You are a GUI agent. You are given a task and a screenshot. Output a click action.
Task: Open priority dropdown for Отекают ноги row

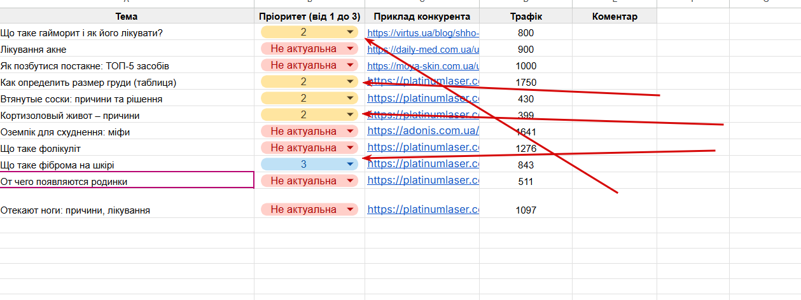310,209
